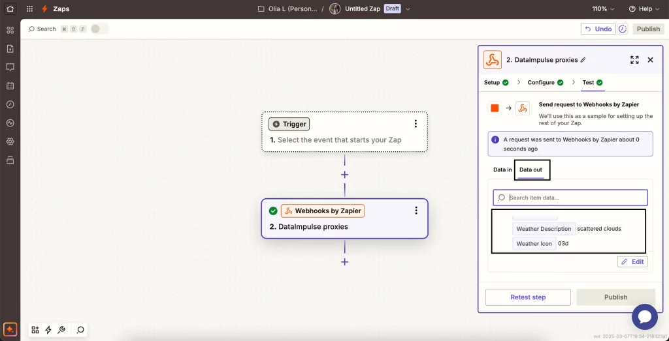The image size is (669, 341).
Task: Click the version history clock beside Undo
Action: tap(623, 29)
